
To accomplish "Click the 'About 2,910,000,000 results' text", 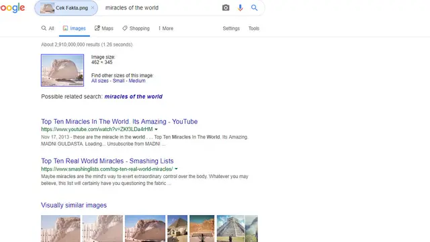I will coord(87,44).
